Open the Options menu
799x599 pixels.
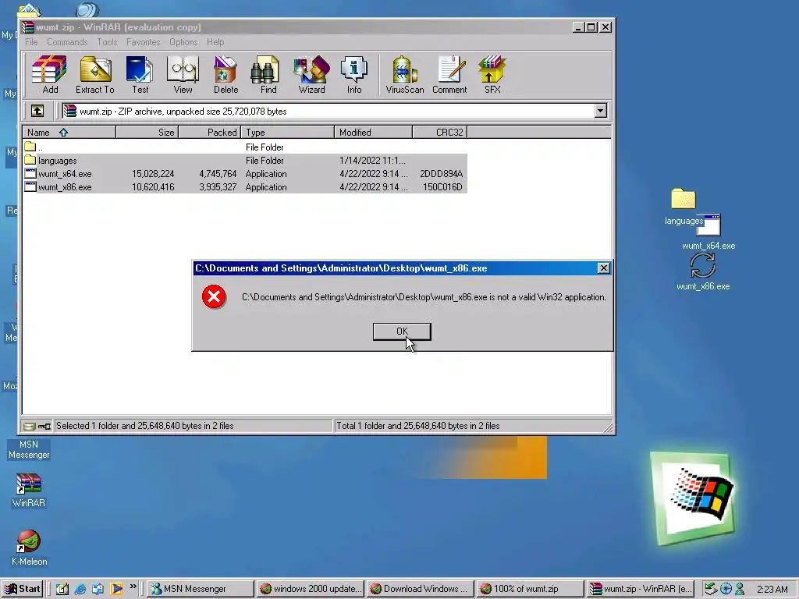pyautogui.click(x=183, y=42)
